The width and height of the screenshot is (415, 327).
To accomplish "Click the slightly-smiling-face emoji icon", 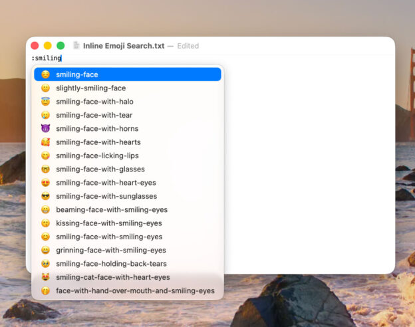I will (x=45, y=88).
